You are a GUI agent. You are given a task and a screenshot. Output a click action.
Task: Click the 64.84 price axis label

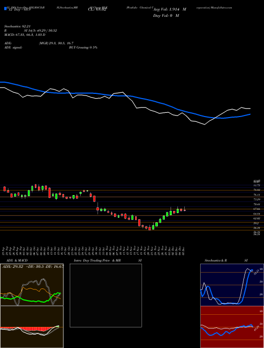[x=257, y=214]
